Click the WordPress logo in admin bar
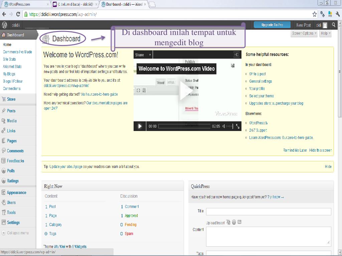Screen dimensions: 342x256 pos(5,25)
